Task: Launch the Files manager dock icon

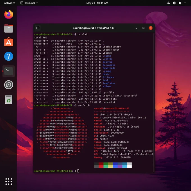Action: point(8,28)
